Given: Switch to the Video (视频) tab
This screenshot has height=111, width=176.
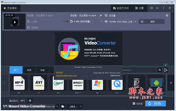Looking at the screenshot, I should click(29, 70).
